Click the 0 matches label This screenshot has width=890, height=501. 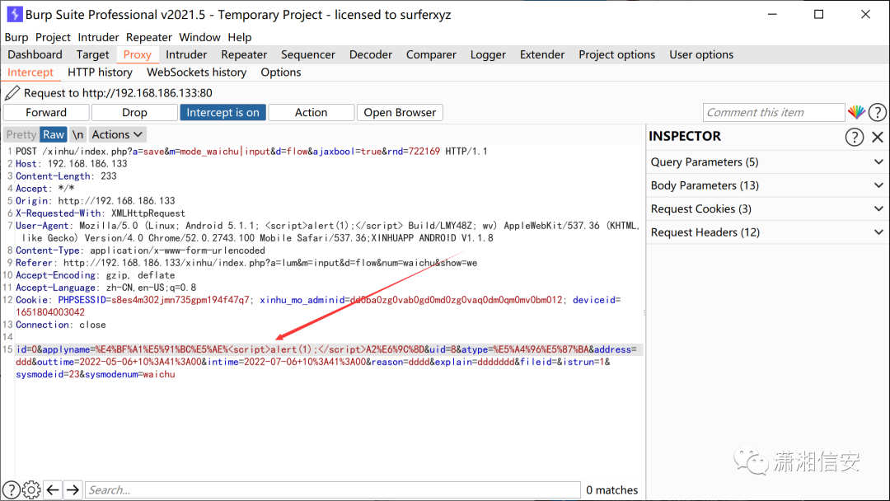click(x=611, y=489)
